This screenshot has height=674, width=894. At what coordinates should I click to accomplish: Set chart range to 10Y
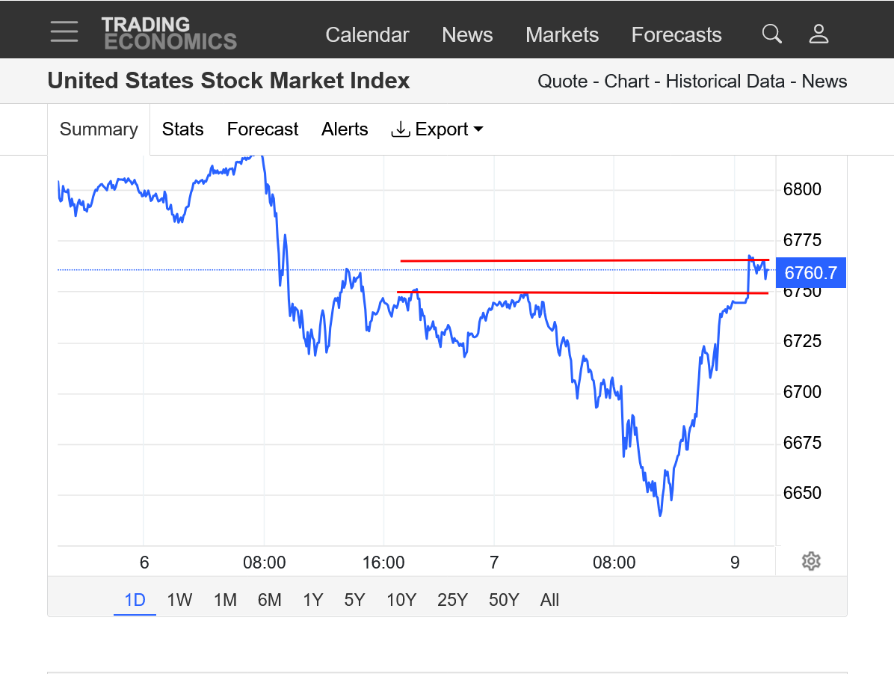pyautogui.click(x=401, y=600)
